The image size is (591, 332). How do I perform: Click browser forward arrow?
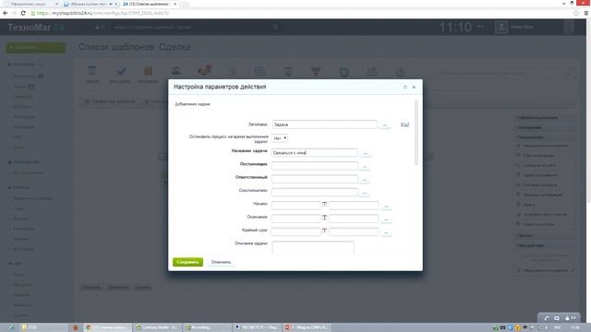(14, 13)
